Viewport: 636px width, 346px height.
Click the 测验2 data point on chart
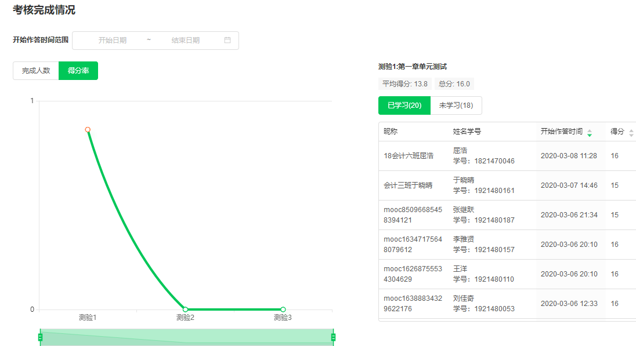coord(185,309)
